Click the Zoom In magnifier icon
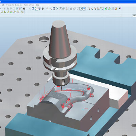The image size is (136, 136). pyautogui.click(x=47, y=8)
